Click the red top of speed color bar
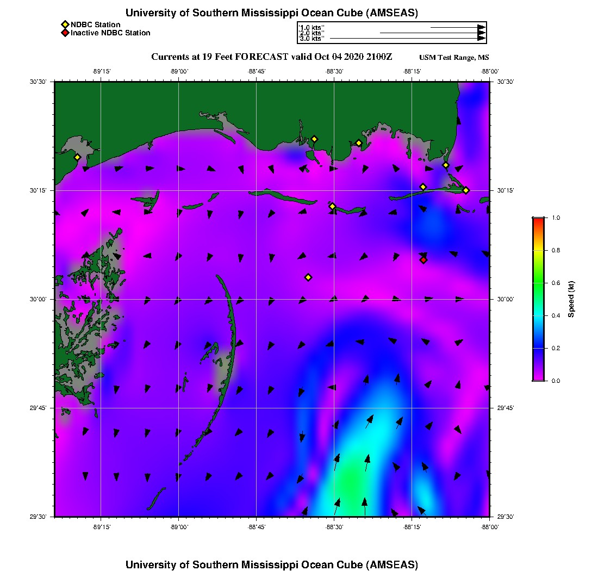The height and width of the screenshot is (571, 598). point(538,220)
